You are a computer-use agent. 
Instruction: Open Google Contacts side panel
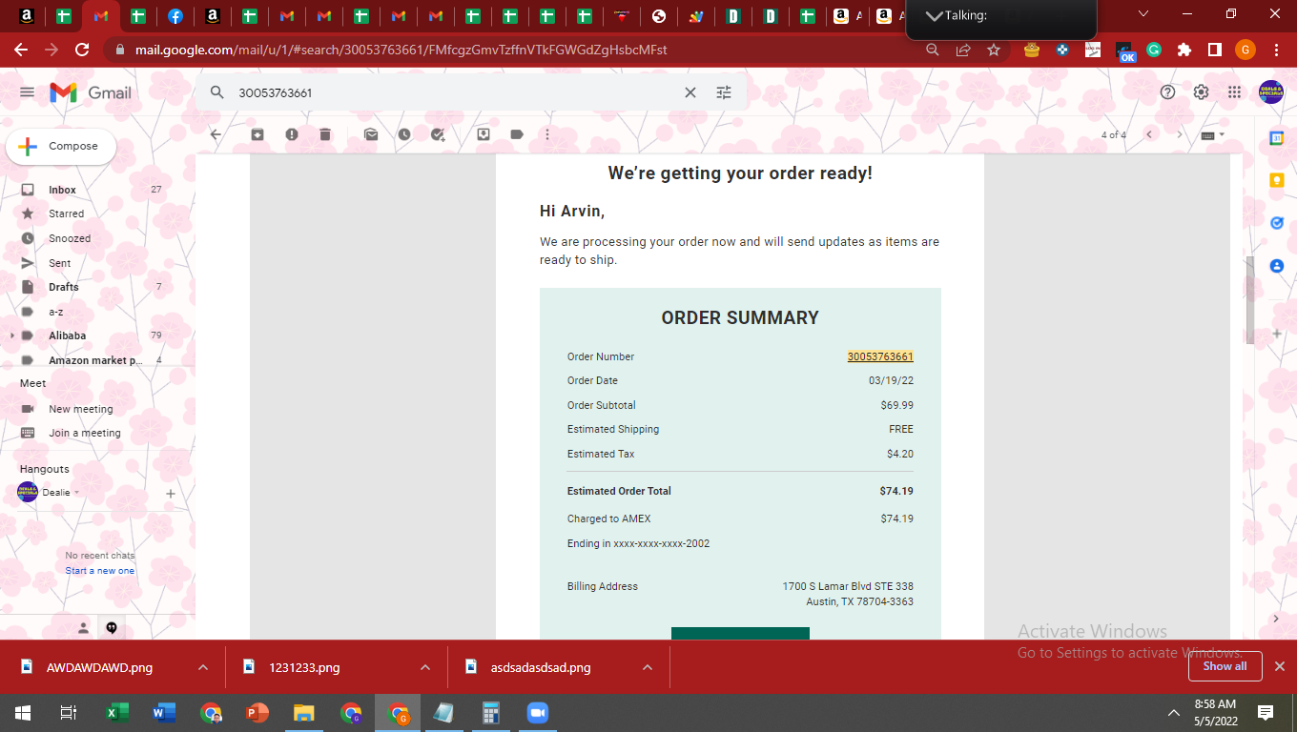(x=1277, y=266)
